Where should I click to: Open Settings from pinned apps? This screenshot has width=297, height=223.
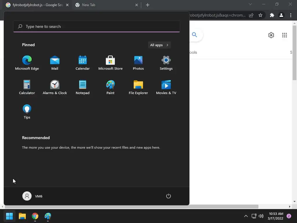click(166, 63)
